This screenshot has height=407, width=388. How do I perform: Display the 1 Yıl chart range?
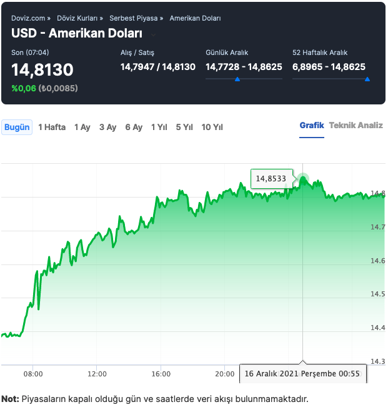(159, 127)
